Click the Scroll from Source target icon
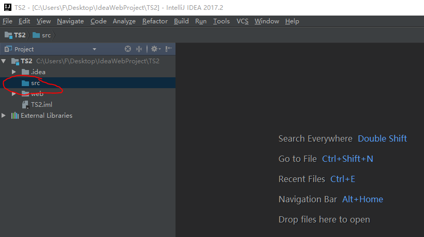Screen dimensions: 424x237 pyautogui.click(x=128, y=49)
